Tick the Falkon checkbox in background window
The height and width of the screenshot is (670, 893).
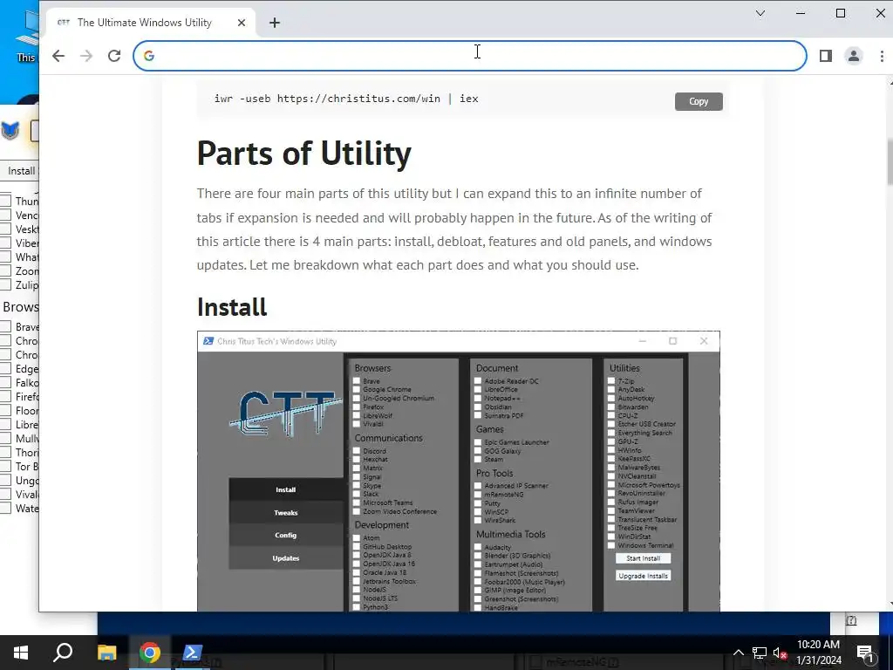(x=6, y=382)
